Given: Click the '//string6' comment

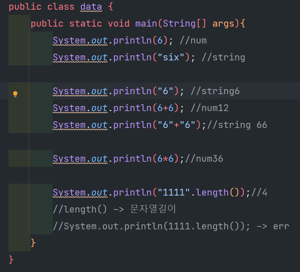Looking at the screenshot, I should point(215,91).
